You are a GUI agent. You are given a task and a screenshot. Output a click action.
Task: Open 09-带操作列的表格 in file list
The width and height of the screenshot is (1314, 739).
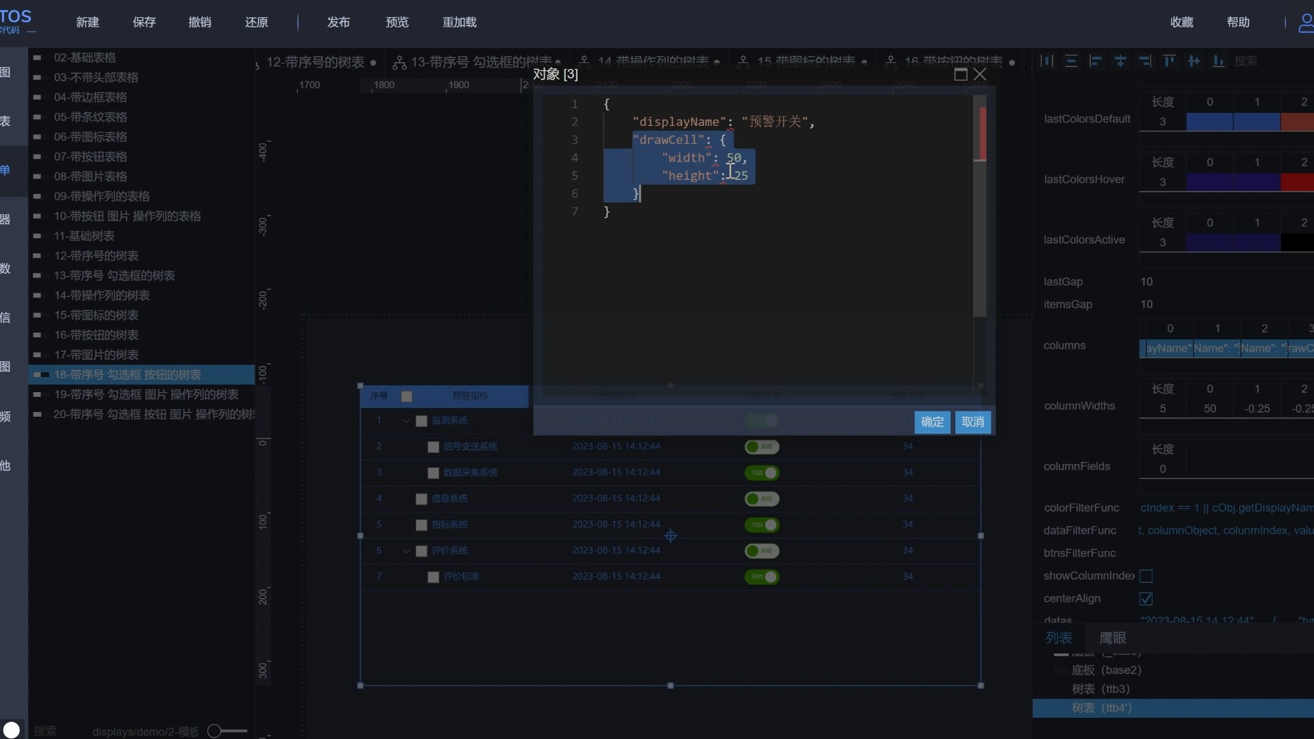102,196
